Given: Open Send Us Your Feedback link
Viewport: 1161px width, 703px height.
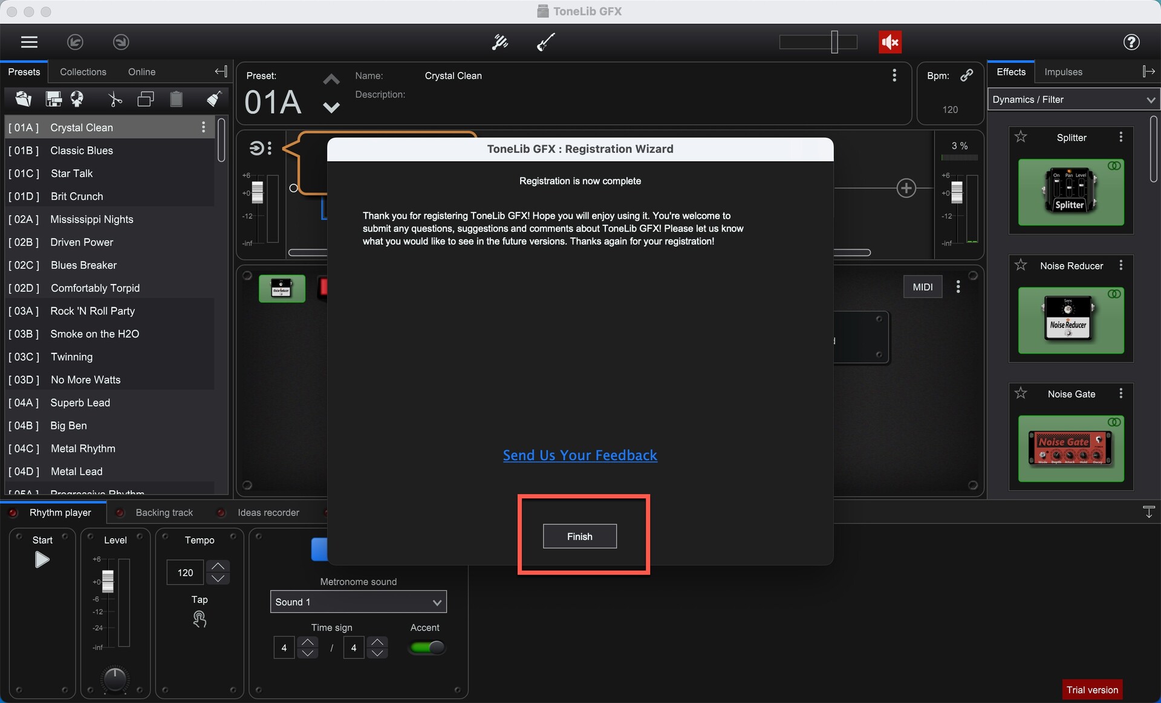Looking at the screenshot, I should pos(580,455).
